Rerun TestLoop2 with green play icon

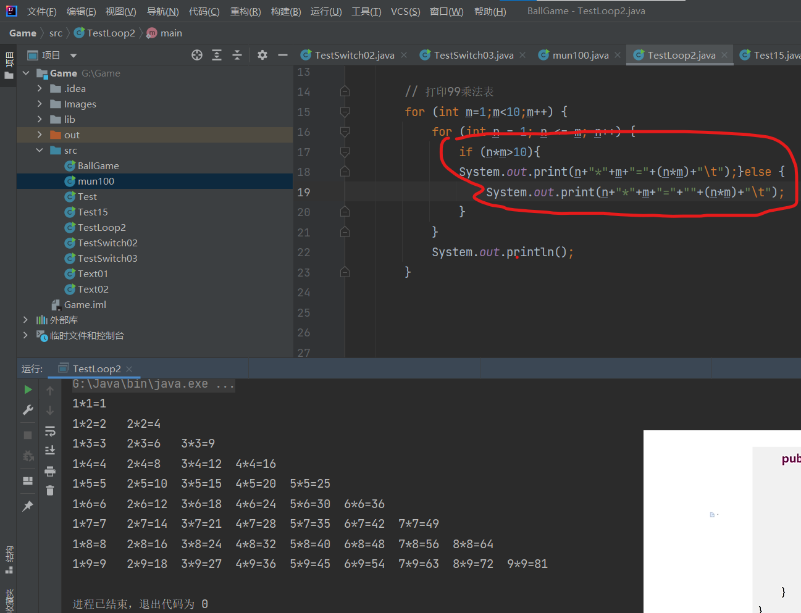point(28,390)
